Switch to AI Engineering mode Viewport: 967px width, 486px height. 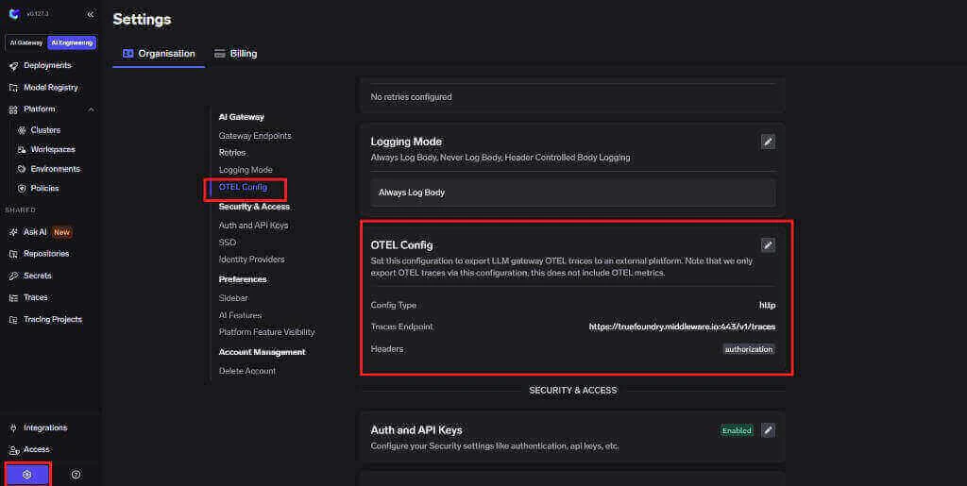click(72, 42)
